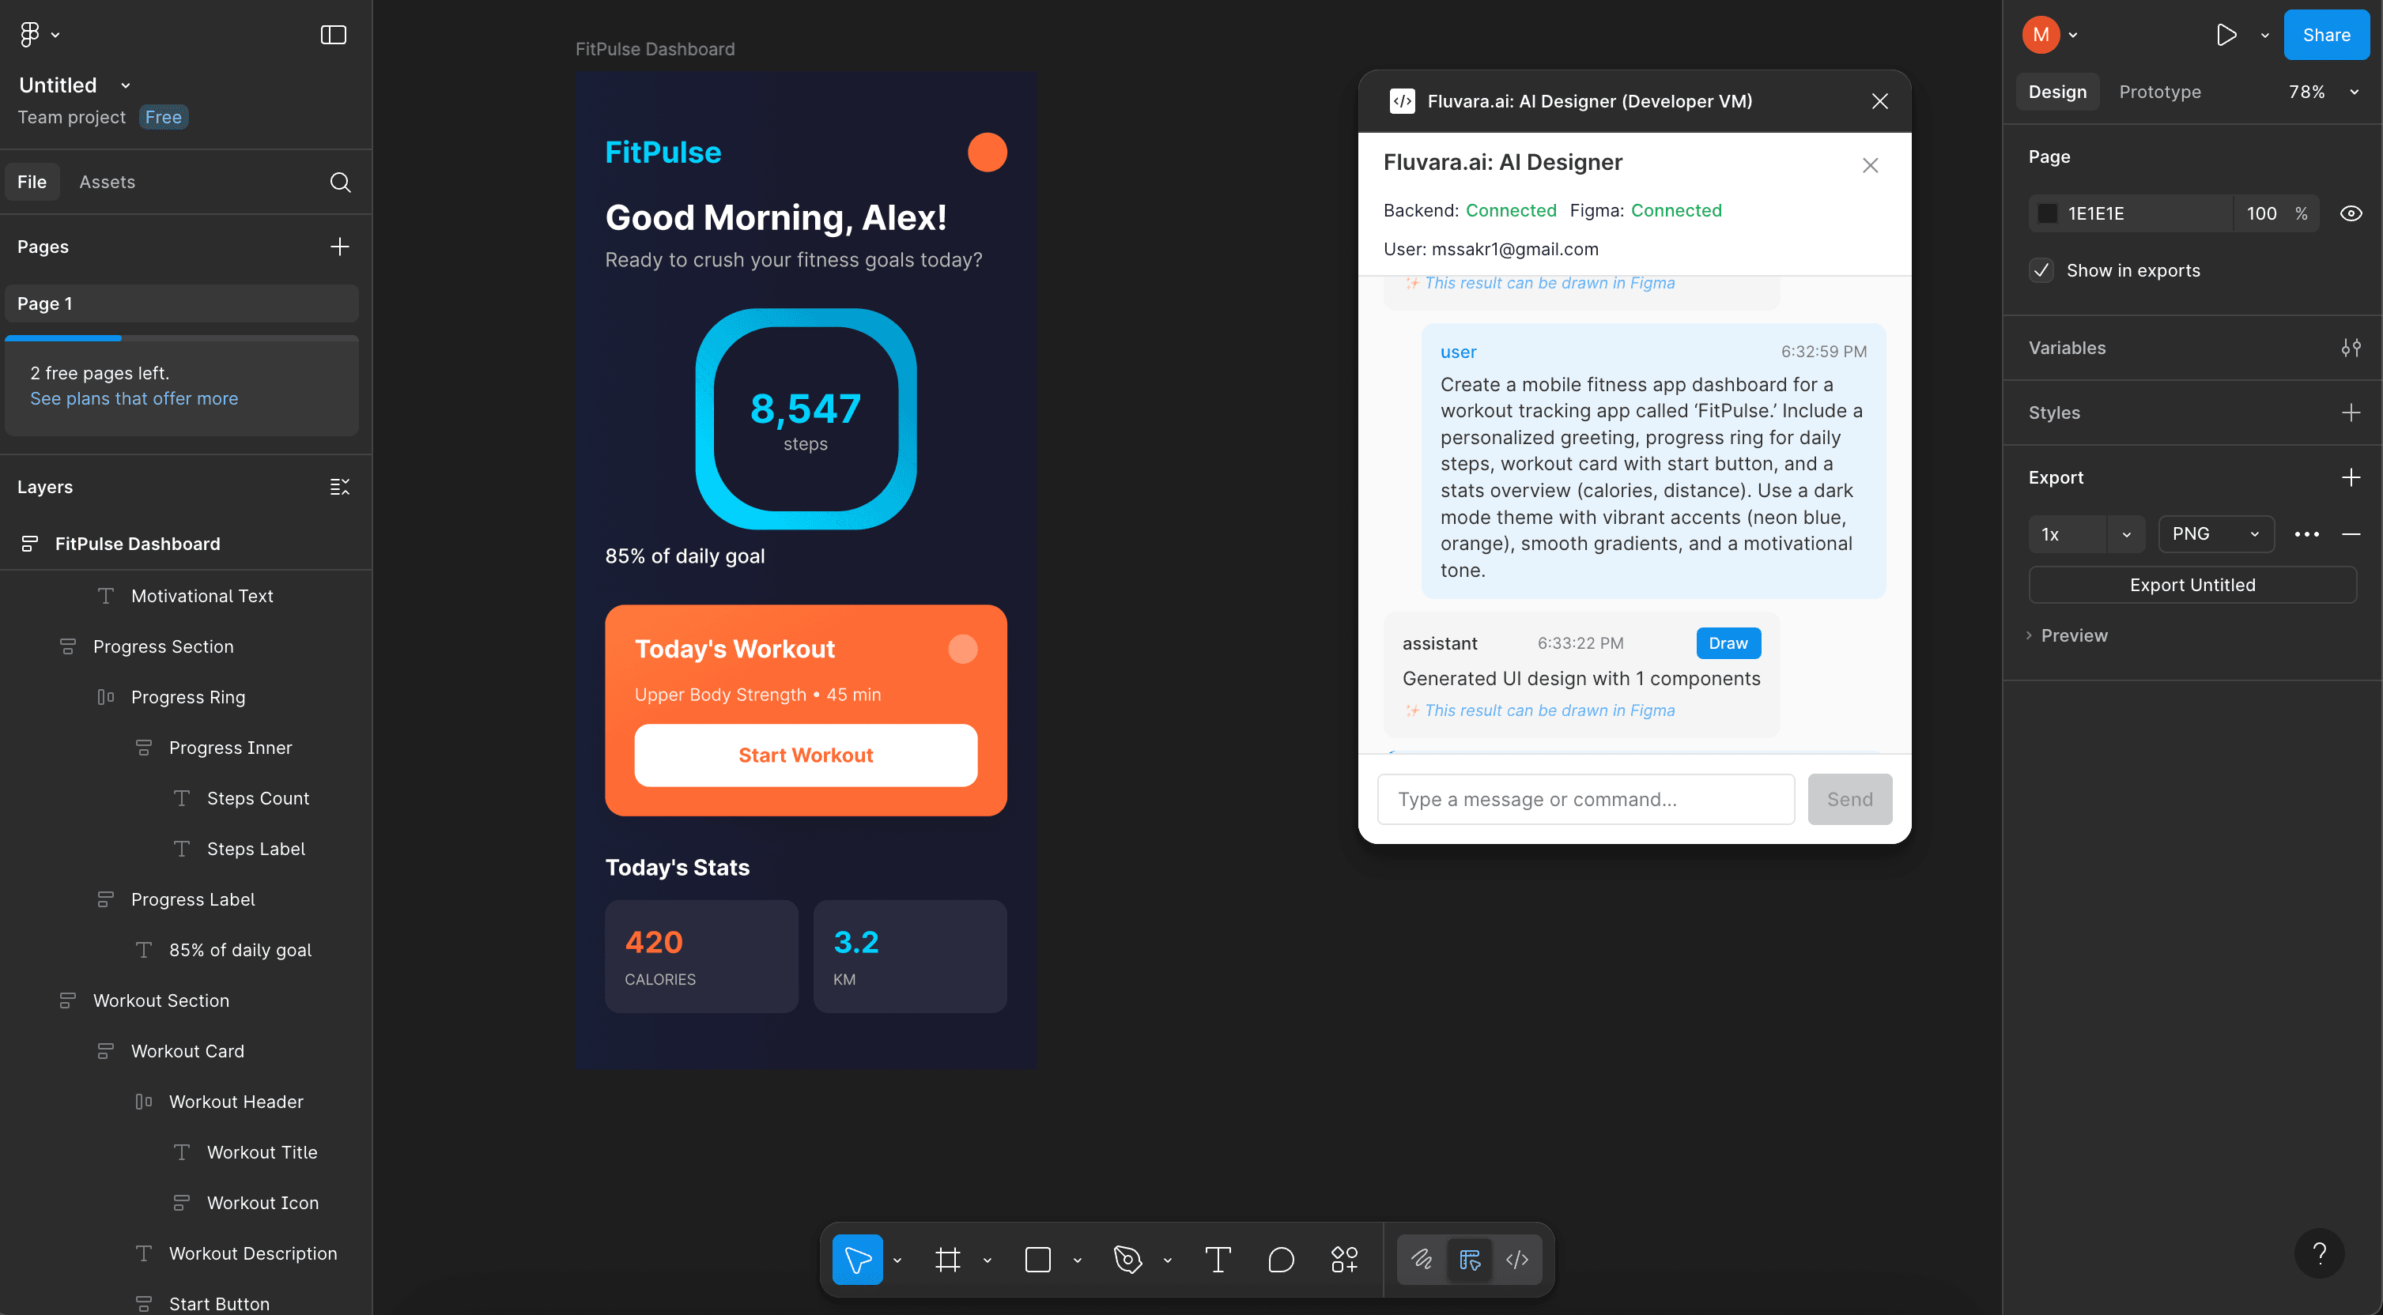
Task: Select the Pen tool
Action: (x=1127, y=1260)
